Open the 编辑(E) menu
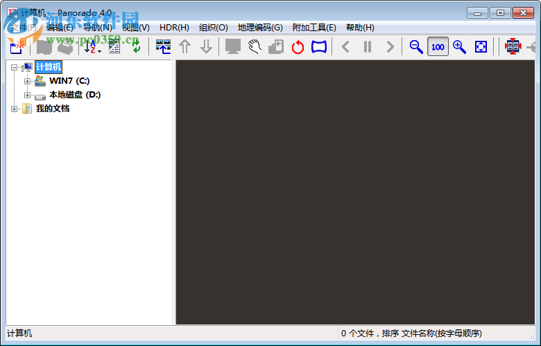Image resolution: width=541 pixels, height=346 pixels. click(x=60, y=28)
